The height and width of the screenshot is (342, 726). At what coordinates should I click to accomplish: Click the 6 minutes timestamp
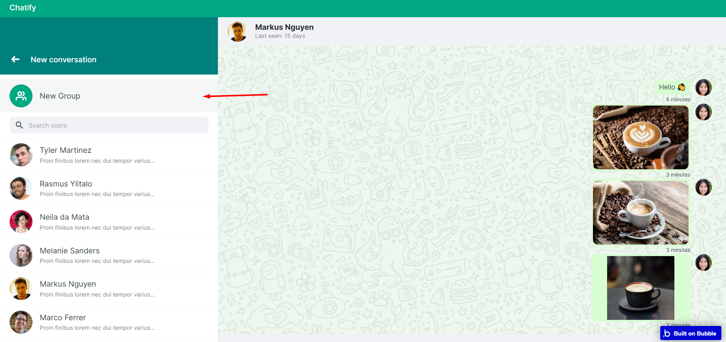678,99
